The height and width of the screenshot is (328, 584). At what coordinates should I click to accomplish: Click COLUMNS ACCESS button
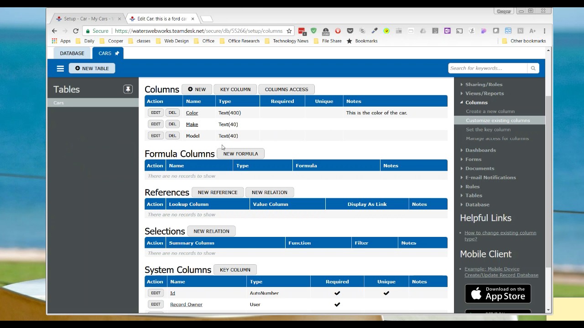click(287, 89)
